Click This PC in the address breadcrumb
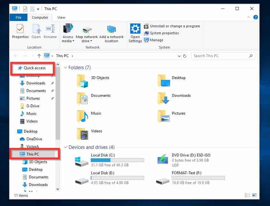The width and height of the screenshot is (270, 206). (x=62, y=56)
